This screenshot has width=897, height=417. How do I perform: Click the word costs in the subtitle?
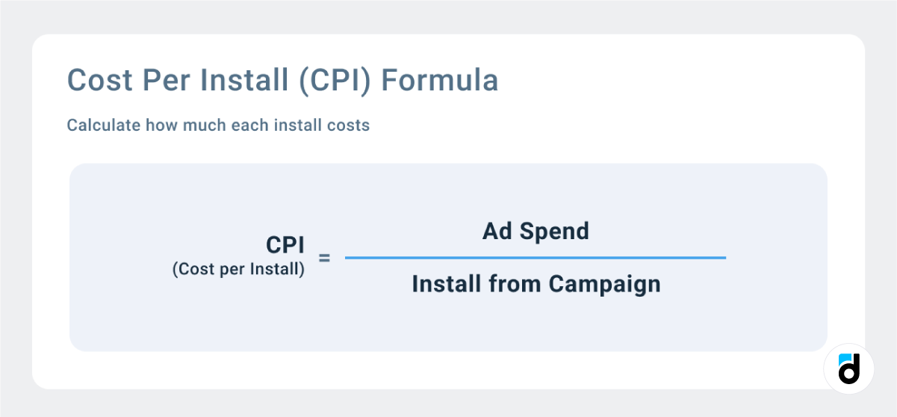click(349, 125)
